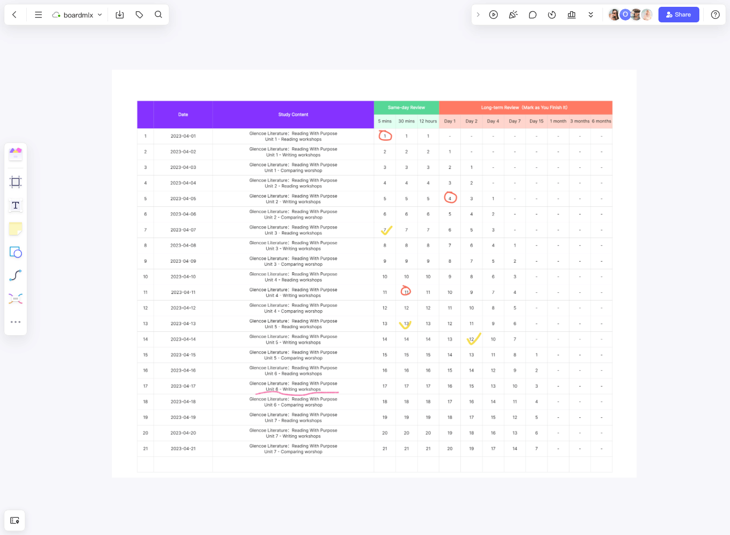Click the export download icon
This screenshot has width=730, height=535.
coord(120,15)
